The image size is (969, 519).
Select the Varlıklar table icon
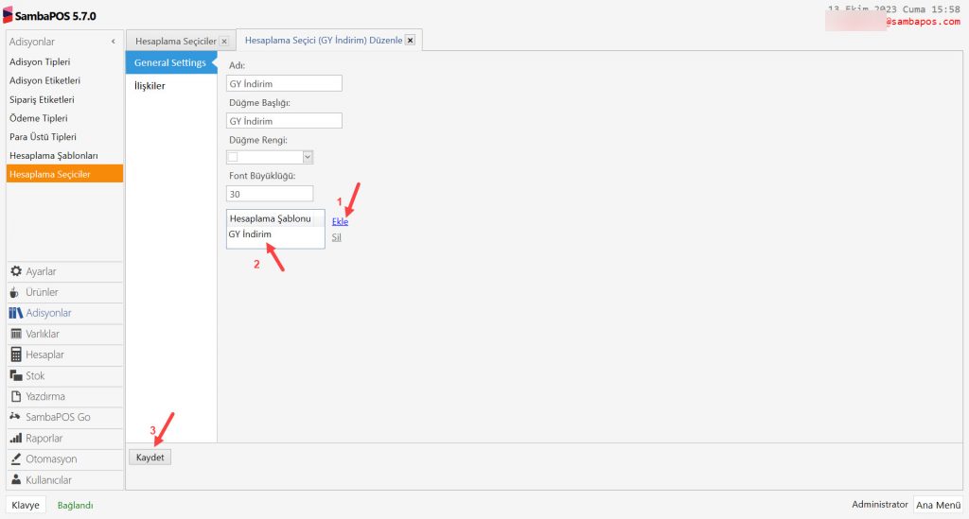click(16, 334)
